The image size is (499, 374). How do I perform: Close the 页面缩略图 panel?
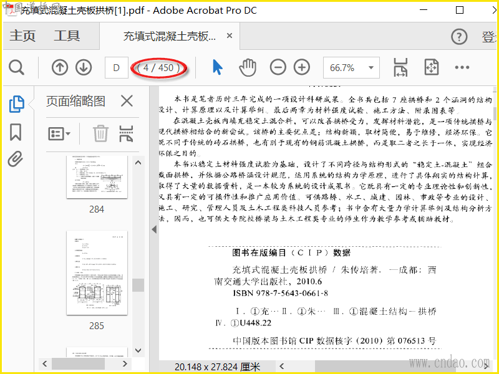pos(127,101)
